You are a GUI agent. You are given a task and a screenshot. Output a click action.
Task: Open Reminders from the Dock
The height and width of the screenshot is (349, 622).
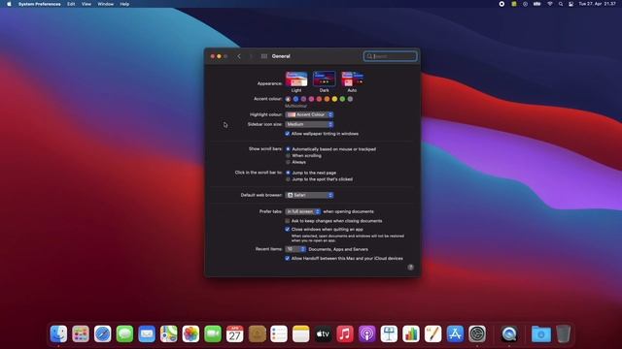click(279, 333)
